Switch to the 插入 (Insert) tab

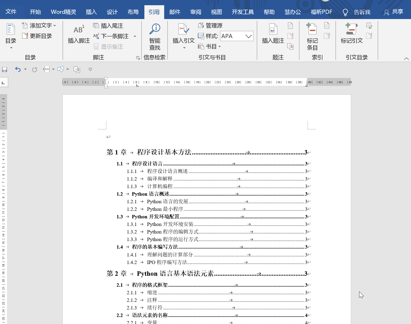(91, 12)
